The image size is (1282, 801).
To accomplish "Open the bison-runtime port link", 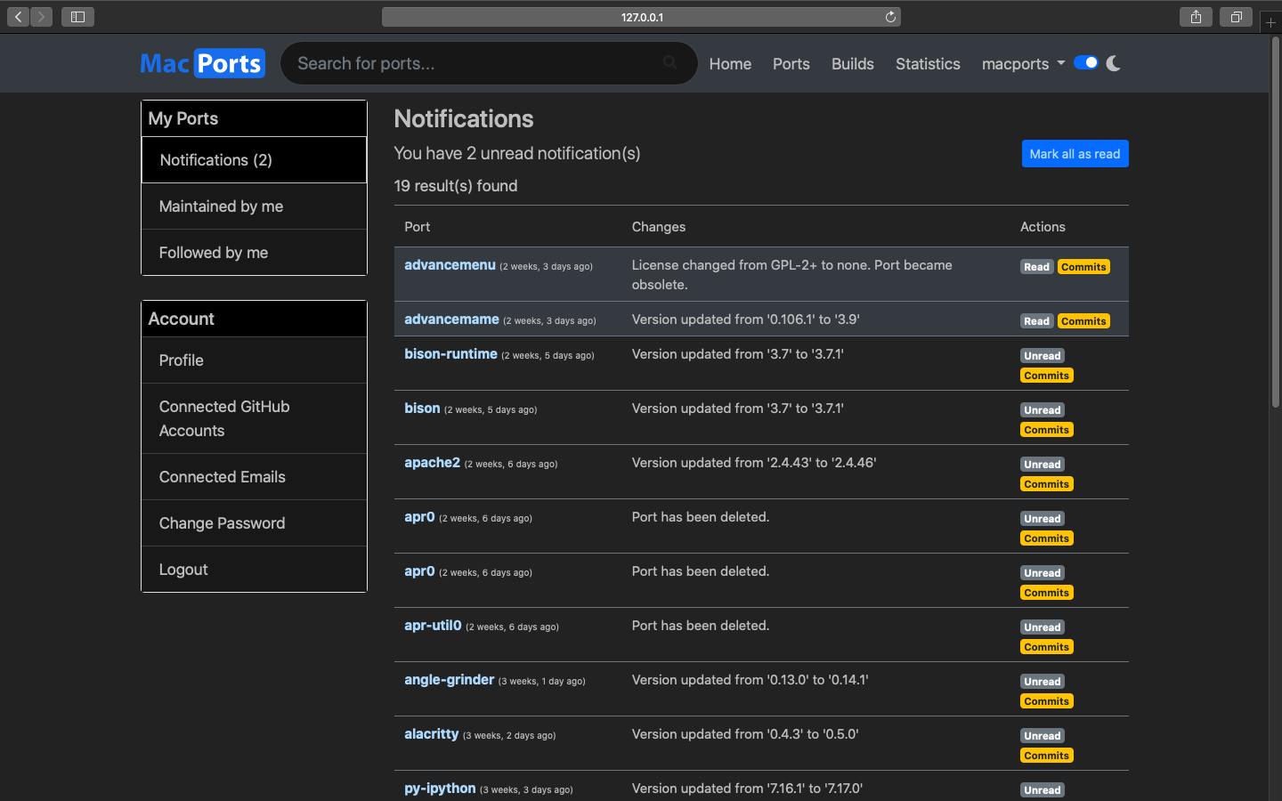I will coord(450,354).
